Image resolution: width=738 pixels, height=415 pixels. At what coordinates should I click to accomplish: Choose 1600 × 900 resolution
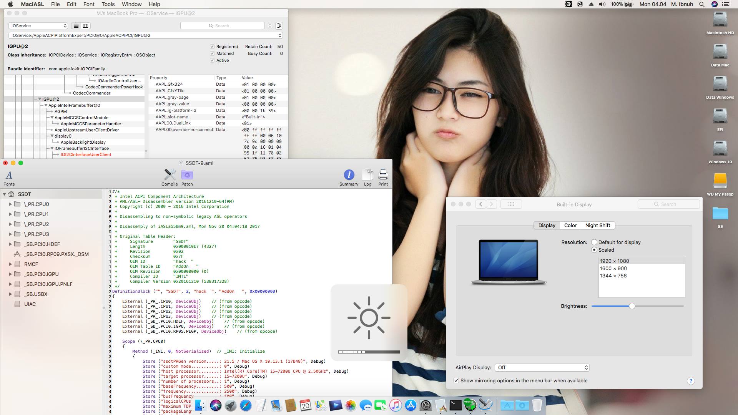613,268
